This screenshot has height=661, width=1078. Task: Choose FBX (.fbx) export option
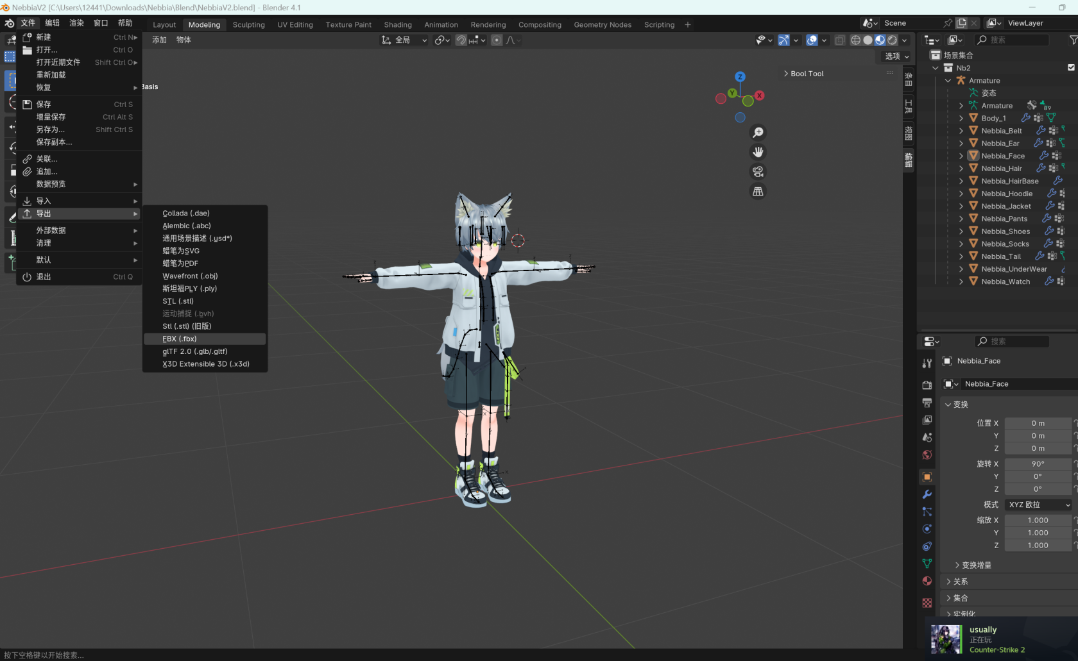pos(205,339)
